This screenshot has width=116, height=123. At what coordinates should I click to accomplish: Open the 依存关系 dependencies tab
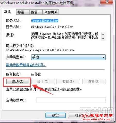pos(51,12)
